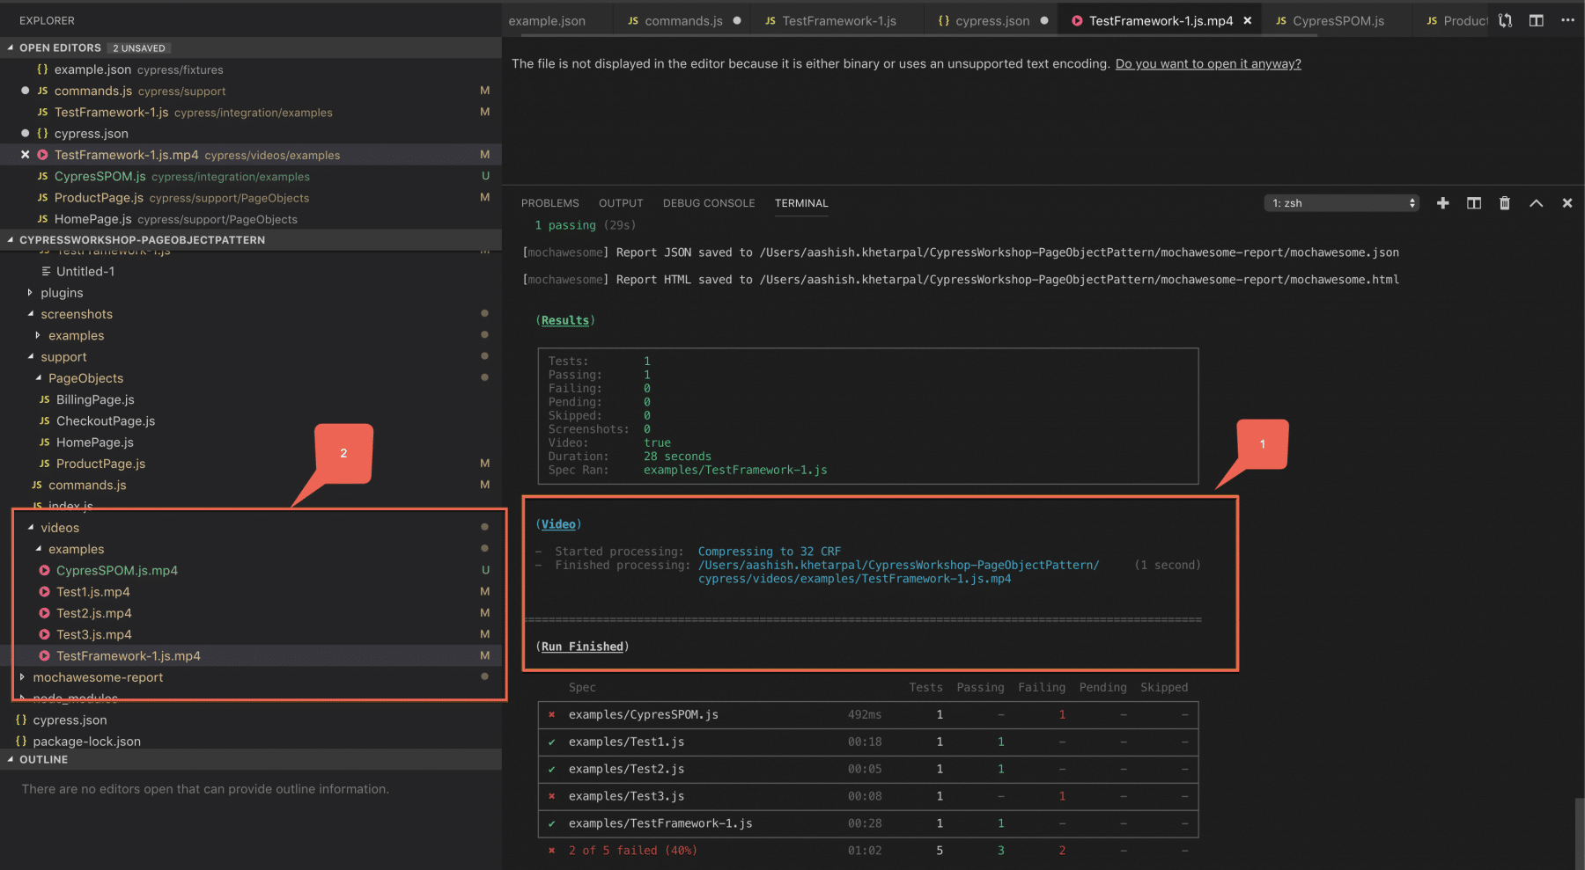Close the terminal panel
The height and width of the screenshot is (870, 1585).
[x=1567, y=203]
